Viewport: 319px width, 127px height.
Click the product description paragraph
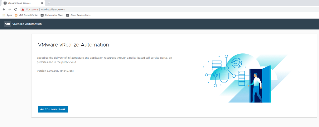click(104, 60)
